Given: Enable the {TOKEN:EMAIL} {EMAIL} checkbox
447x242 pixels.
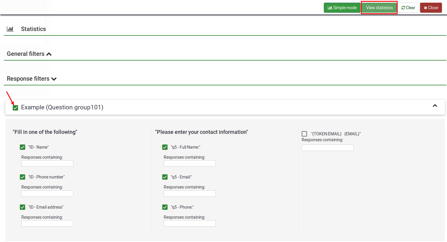Looking at the screenshot, I should click(304, 134).
